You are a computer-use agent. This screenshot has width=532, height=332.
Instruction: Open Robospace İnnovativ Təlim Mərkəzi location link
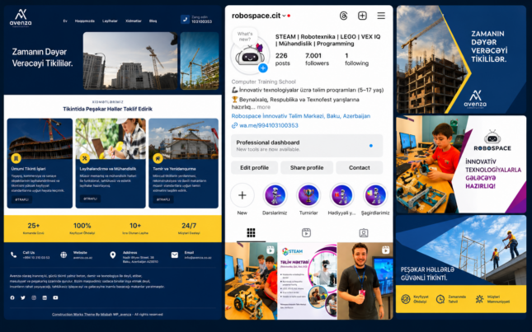(300, 116)
